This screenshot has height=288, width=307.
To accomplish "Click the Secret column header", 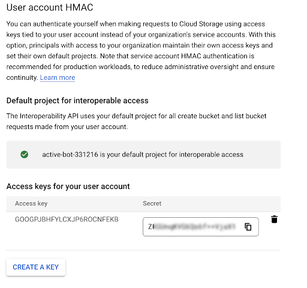I will coord(152,203).
